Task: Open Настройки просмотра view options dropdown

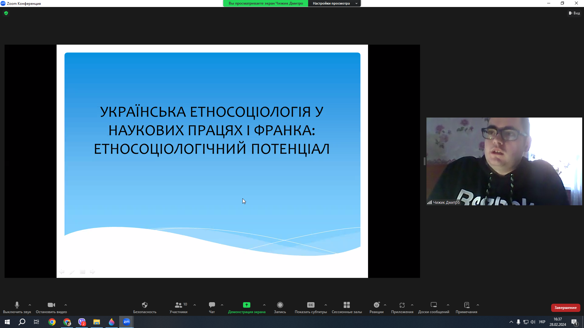Action: [334, 3]
